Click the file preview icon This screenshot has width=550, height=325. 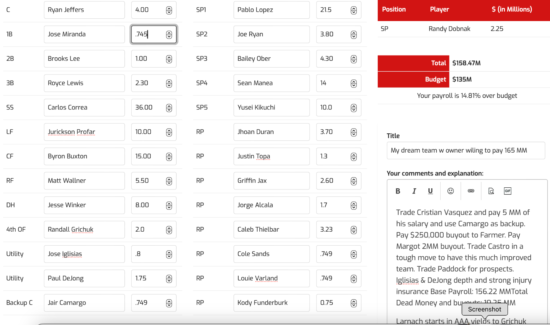pyautogui.click(x=491, y=191)
